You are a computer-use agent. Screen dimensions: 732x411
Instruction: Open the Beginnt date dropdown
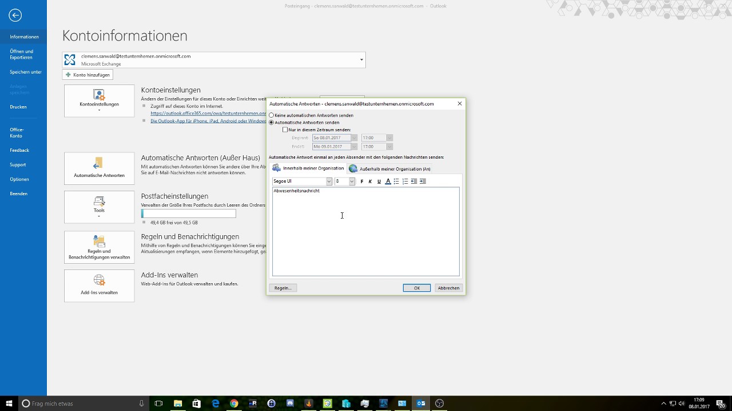pyautogui.click(x=355, y=138)
